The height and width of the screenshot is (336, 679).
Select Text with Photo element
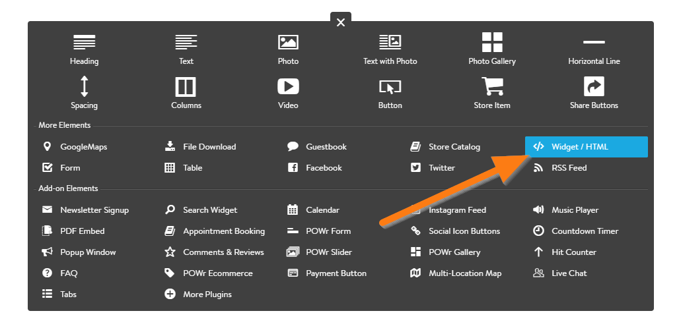tap(390, 42)
